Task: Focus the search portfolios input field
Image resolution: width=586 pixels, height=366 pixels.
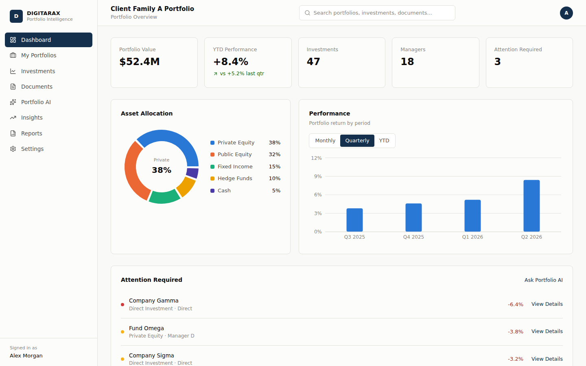Action: 377,13
